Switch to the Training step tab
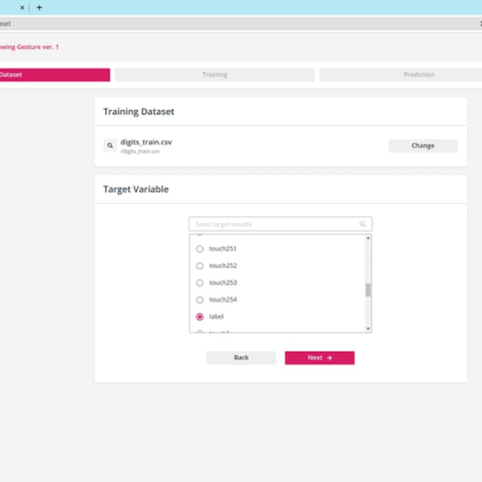 click(x=214, y=75)
